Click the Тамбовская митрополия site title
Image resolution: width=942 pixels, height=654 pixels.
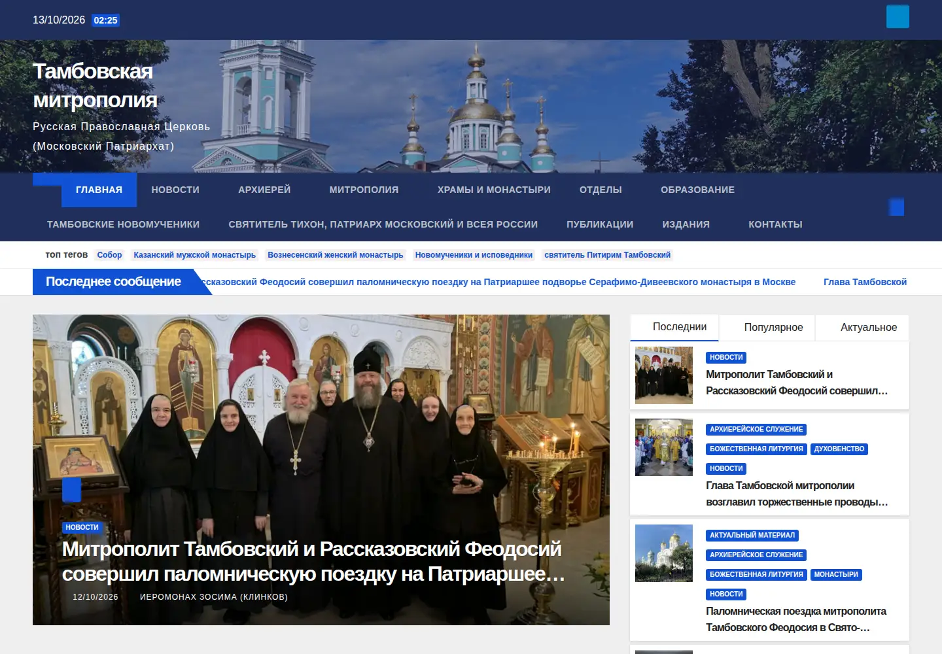click(x=96, y=86)
